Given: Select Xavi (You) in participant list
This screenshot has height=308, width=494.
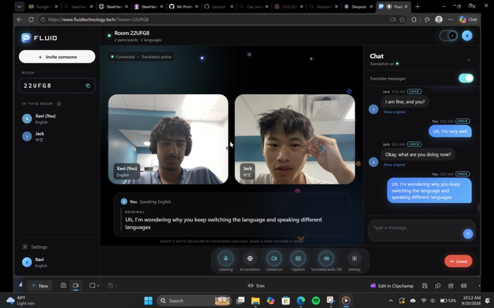Looking at the screenshot, I should pos(57,119).
